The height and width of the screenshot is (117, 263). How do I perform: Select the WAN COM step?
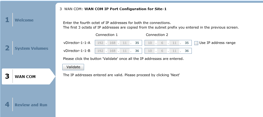pos(25,76)
